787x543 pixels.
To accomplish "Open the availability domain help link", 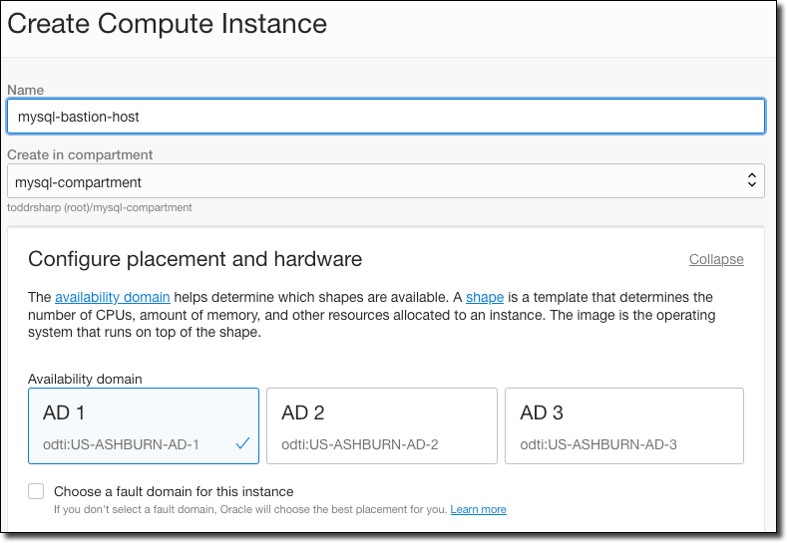I will click(112, 297).
